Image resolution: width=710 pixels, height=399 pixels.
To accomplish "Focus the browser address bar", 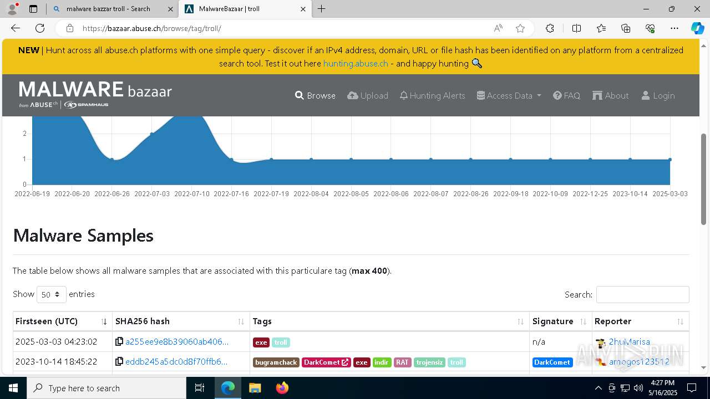I will click(x=283, y=28).
